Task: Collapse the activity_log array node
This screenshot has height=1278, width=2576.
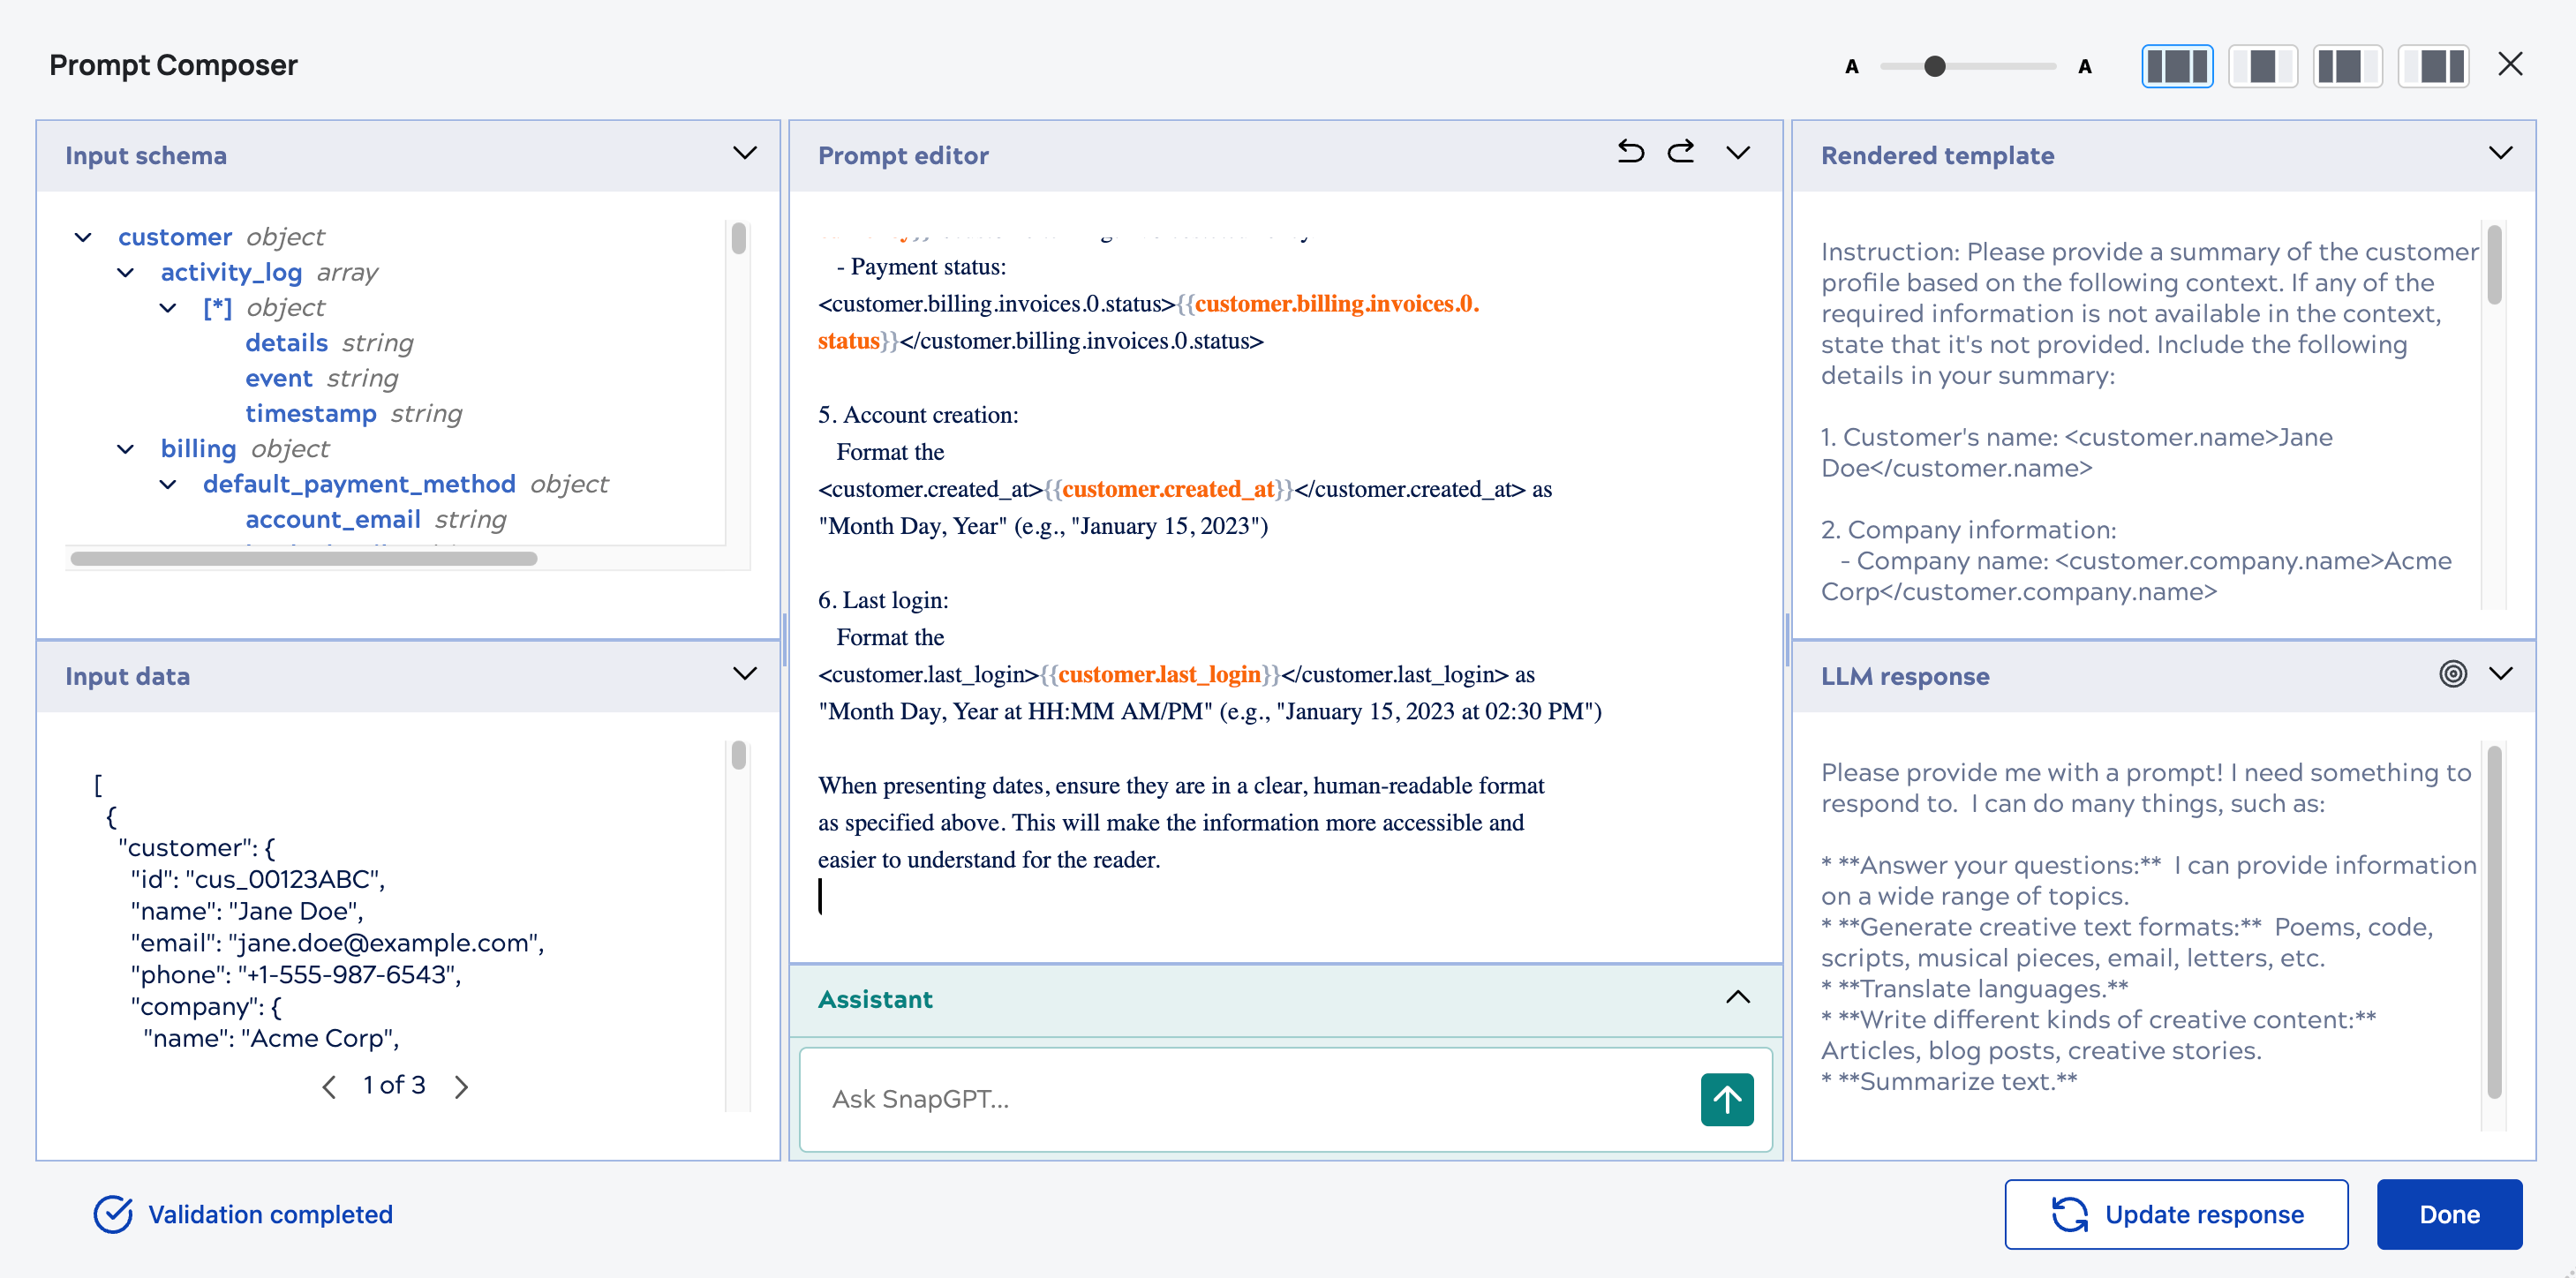Action: pyautogui.click(x=126, y=273)
